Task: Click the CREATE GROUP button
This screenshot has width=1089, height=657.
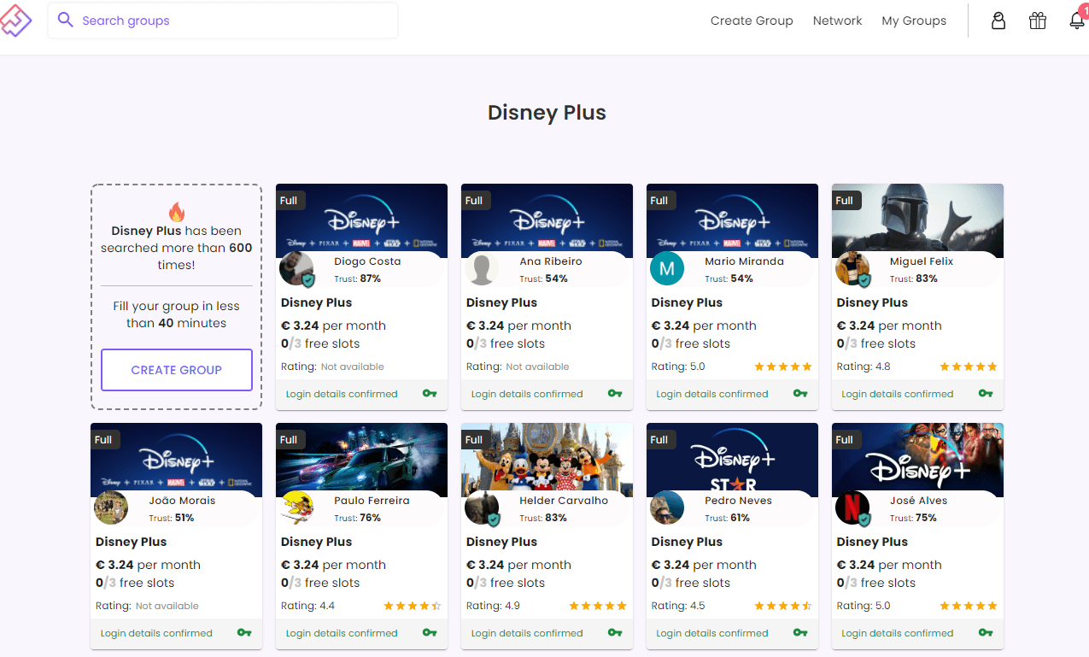Action: click(x=177, y=370)
